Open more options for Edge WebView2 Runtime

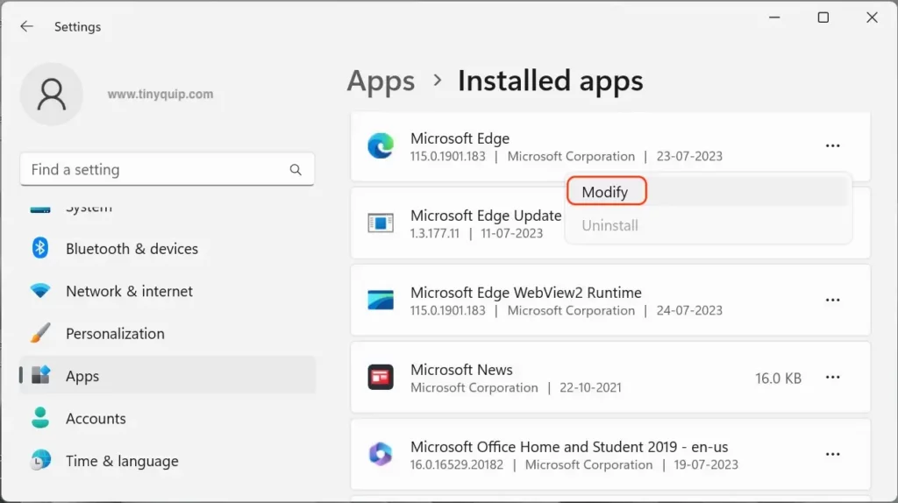click(832, 300)
